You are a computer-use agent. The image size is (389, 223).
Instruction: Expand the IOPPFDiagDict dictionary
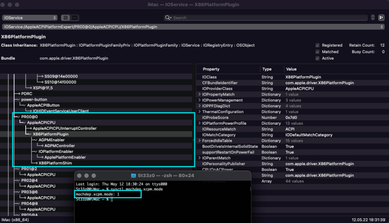tap(200, 106)
